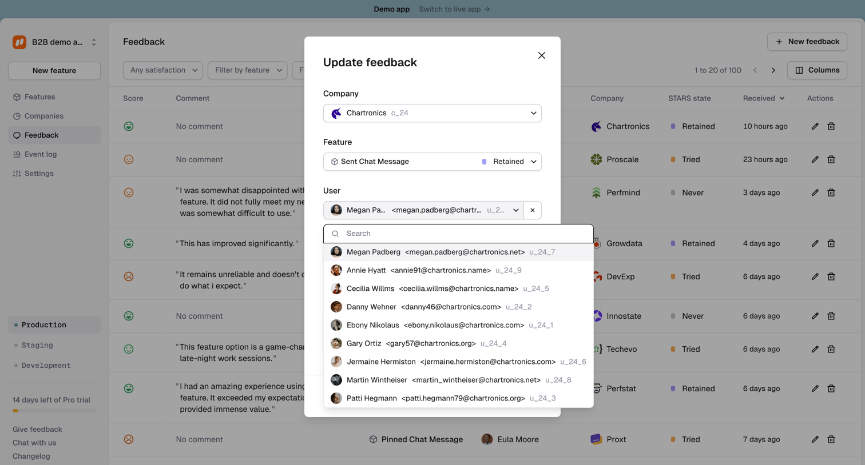Follow the Switch to live app link
This screenshot has width=865, height=465.
[x=454, y=9]
